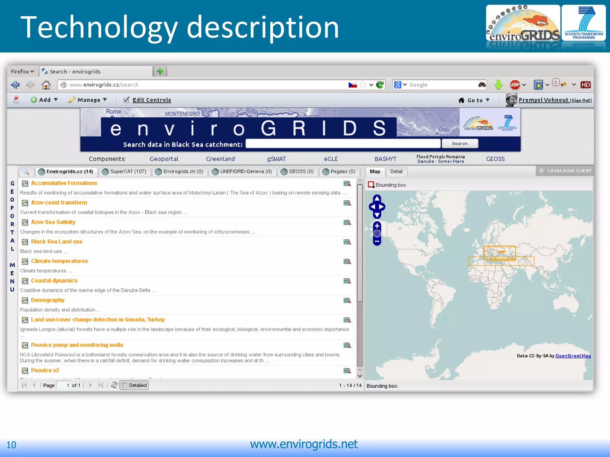The height and width of the screenshot is (457, 610).
Task: Show Accumulative Formations on map icon
Action: (347, 183)
